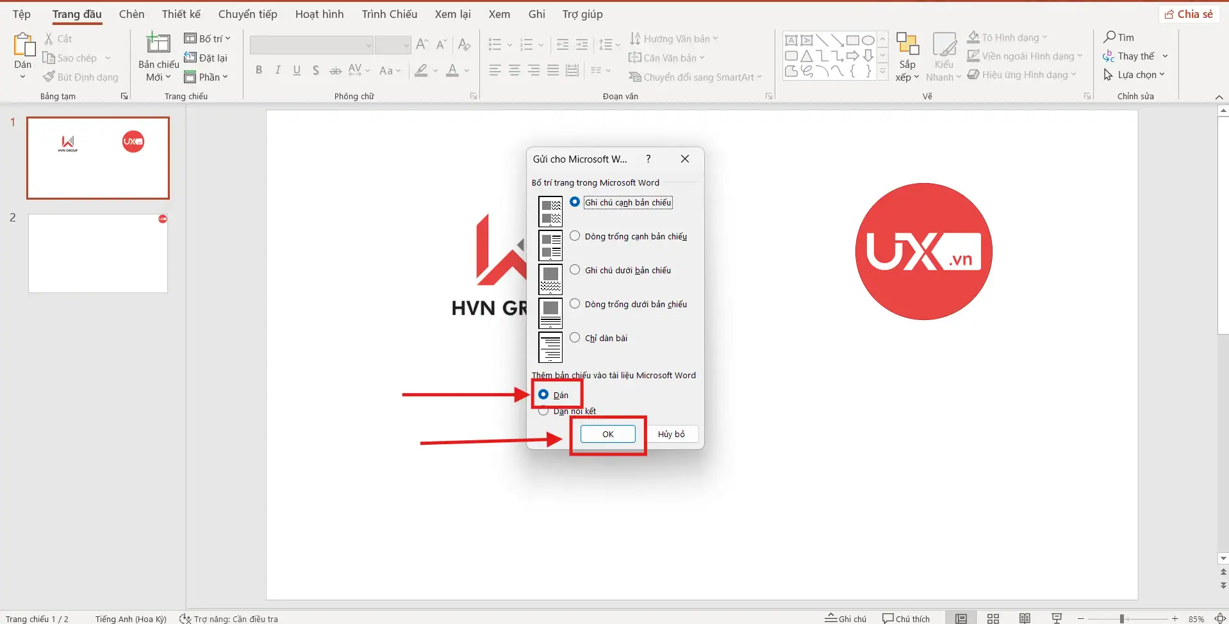Open the Chèn ribbon tab
Screen dimensions: 1229x624
pyautogui.click(x=131, y=14)
